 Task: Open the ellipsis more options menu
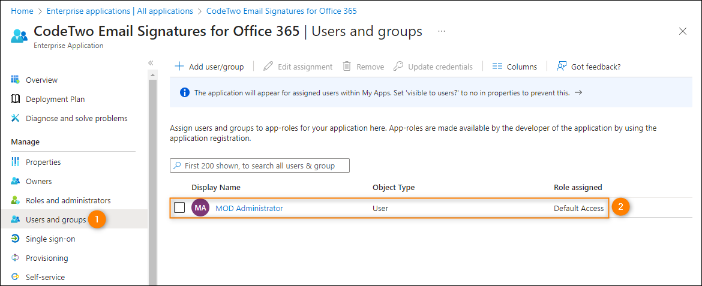[442, 31]
